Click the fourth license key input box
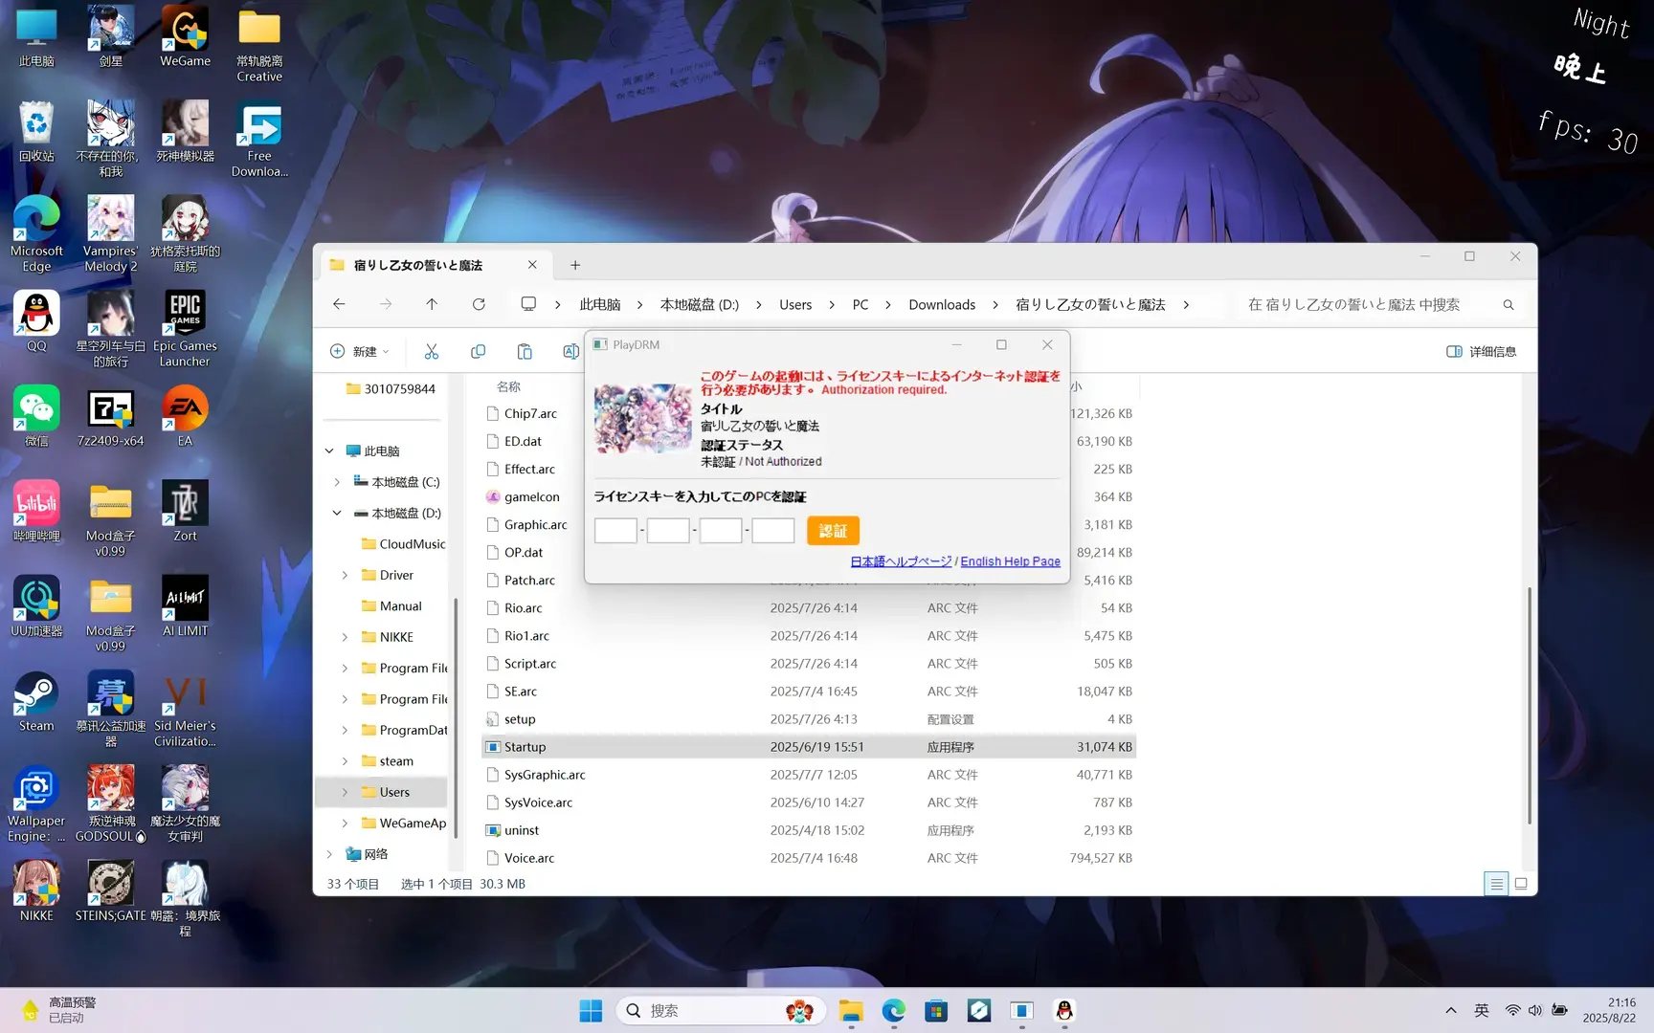The height and width of the screenshot is (1033, 1654). (773, 531)
